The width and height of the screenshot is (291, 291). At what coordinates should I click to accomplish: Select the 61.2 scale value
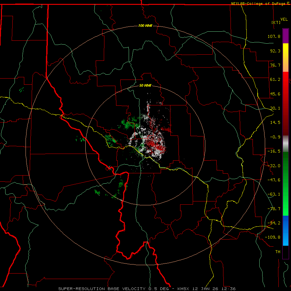(x=275, y=80)
